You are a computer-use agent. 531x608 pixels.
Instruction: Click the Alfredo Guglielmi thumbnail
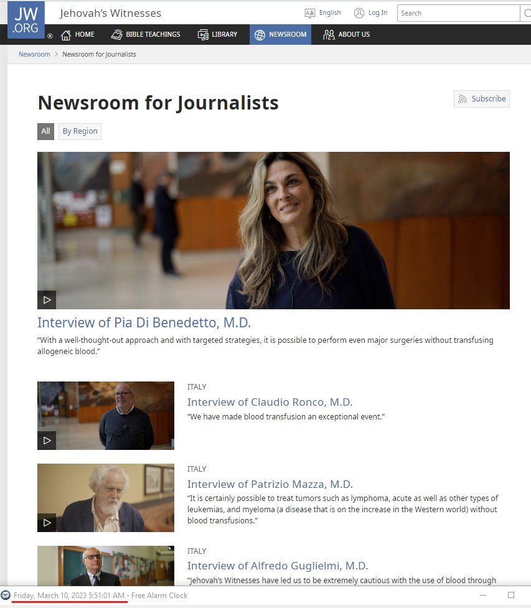(106, 566)
